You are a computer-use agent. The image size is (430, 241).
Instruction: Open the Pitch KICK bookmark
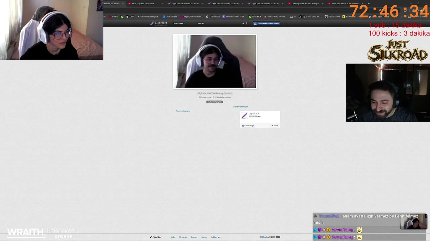(255, 17)
